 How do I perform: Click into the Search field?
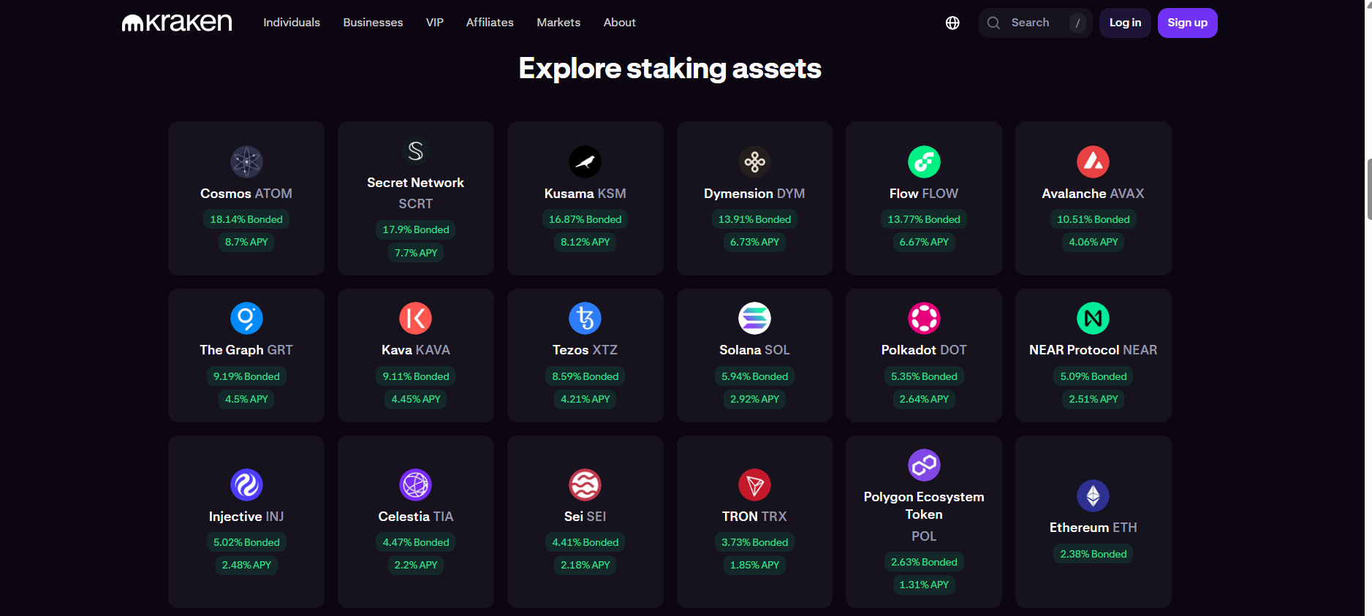coord(1035,23)
